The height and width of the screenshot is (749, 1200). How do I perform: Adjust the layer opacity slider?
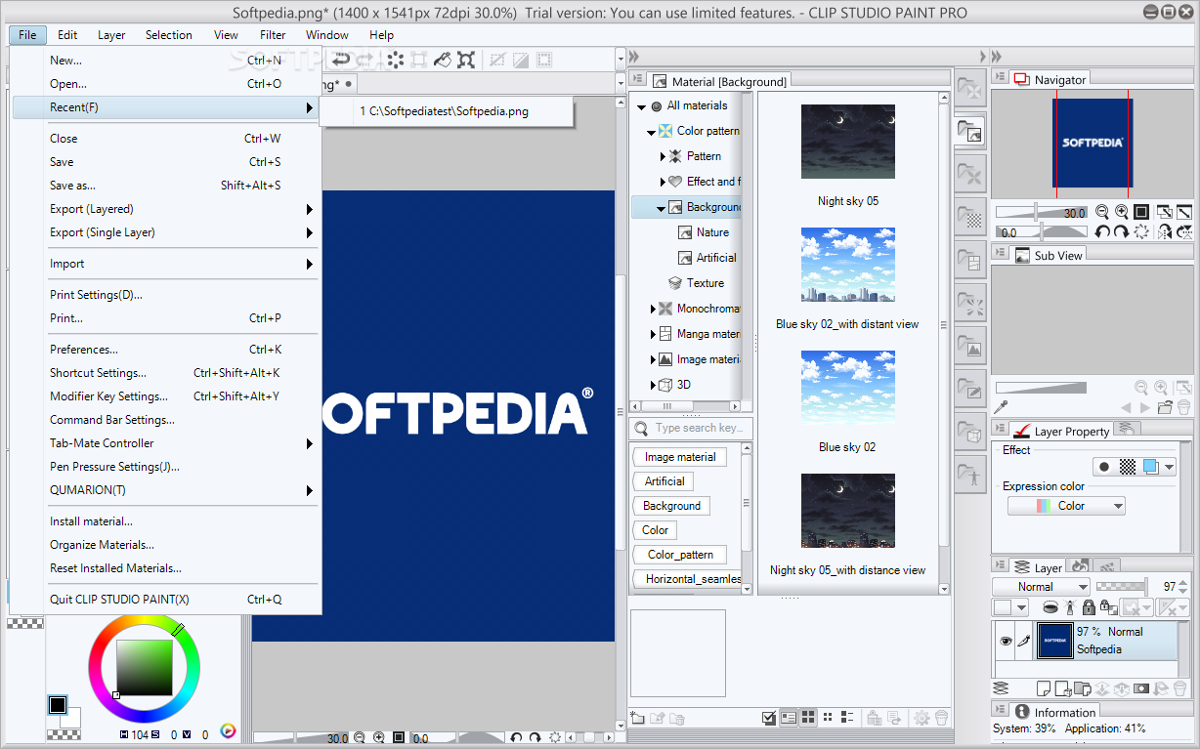1121,586
